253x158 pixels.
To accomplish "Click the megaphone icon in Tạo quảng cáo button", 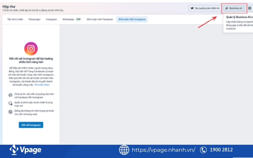I will coord(192,8).
